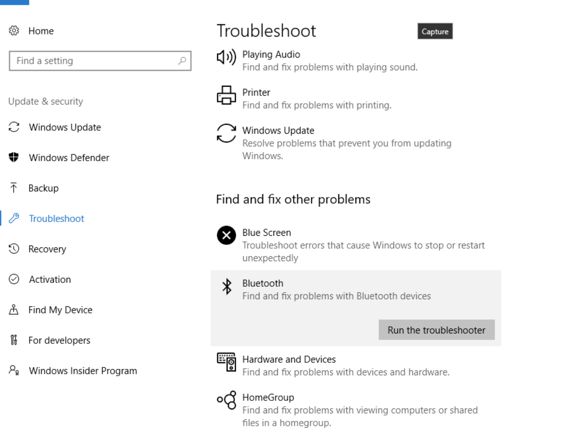Navigate to Find My Device

(60, 310)
